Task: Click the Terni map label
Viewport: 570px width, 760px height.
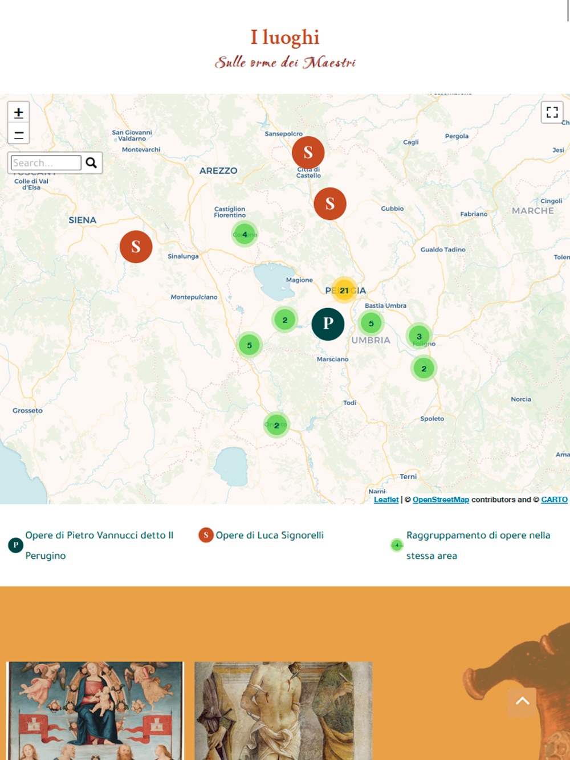Action: click(408, 477)
